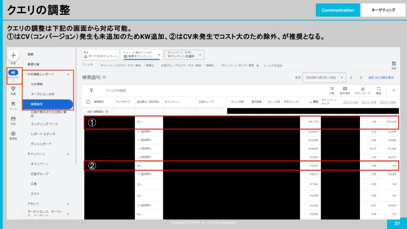This screenshot has height=229, width=407.
Task: Click the 表示項目 (Columns) icon
Action: (x=345, y=88)
